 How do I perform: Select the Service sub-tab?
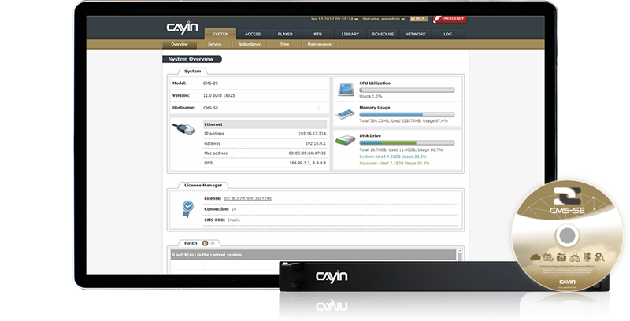(x=214, y=44)
